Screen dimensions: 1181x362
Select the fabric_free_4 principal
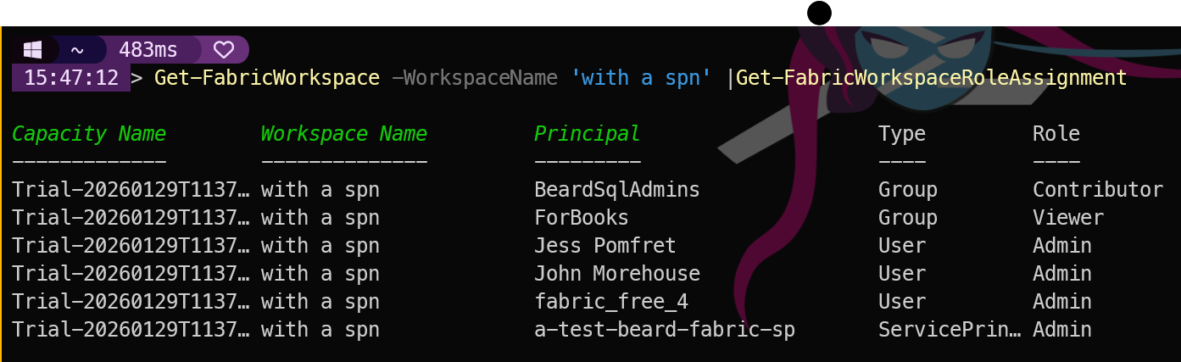(611, 302)
